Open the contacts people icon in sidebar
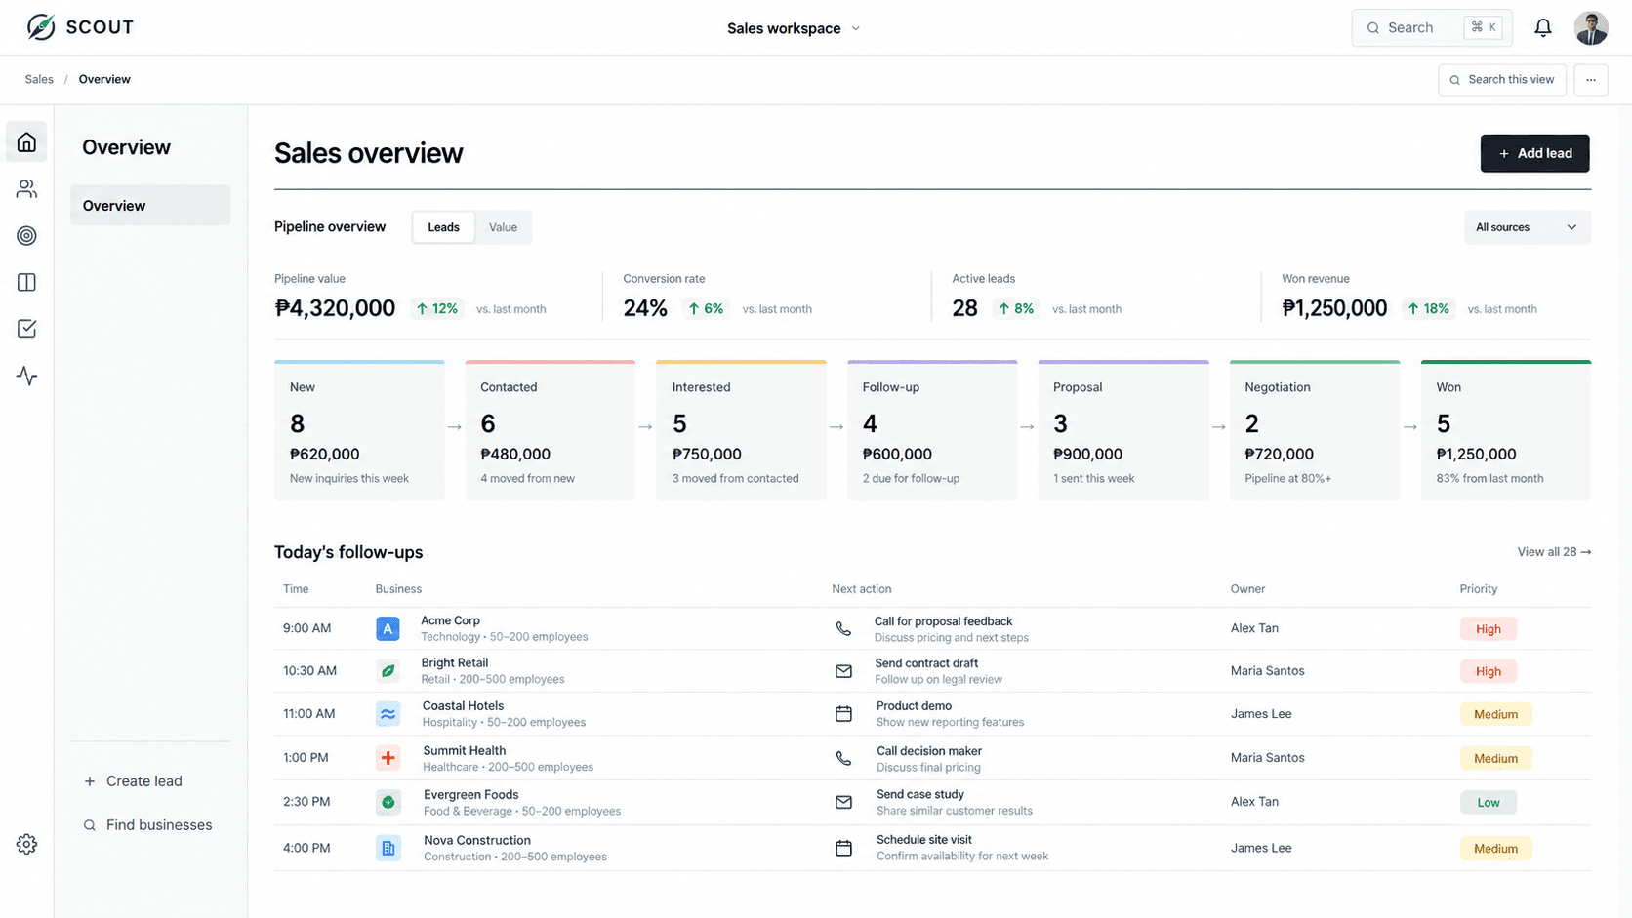The height and width of the screenshot is (918, 1632). 26,189
